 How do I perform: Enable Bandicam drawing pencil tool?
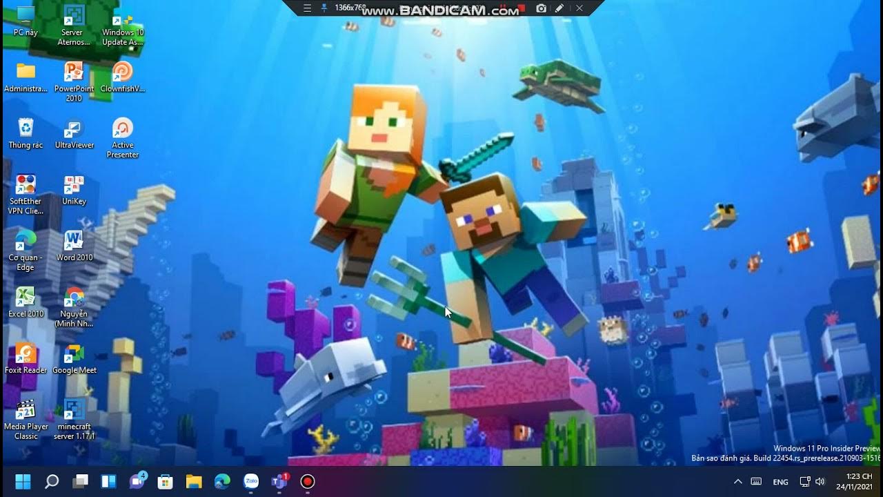coord(559,8)
